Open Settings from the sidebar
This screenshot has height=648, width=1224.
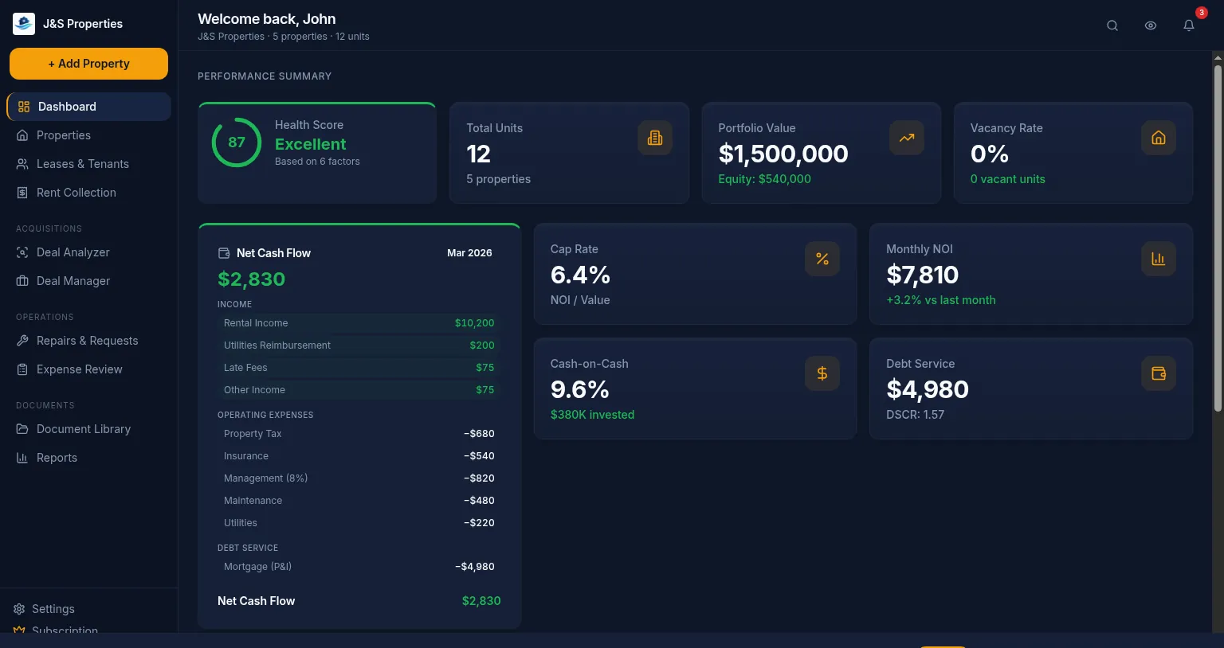(x=53, y=609)
